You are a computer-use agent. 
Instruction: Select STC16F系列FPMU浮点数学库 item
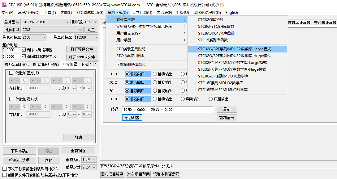click(237, 90)
